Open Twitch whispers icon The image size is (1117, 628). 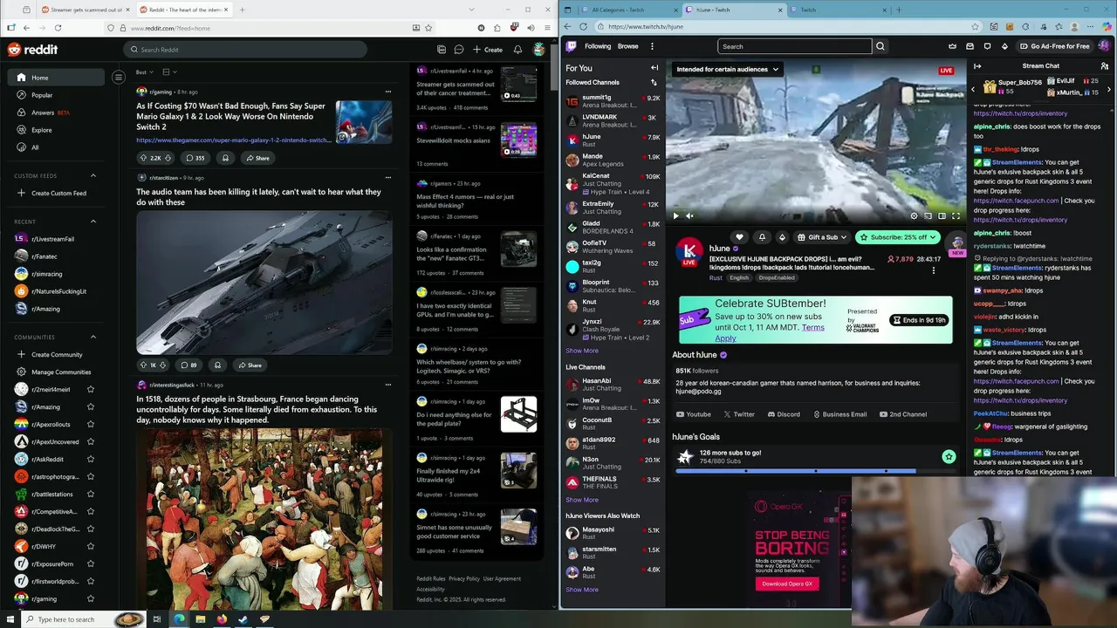pyautogui.click(x=987, y=46)
